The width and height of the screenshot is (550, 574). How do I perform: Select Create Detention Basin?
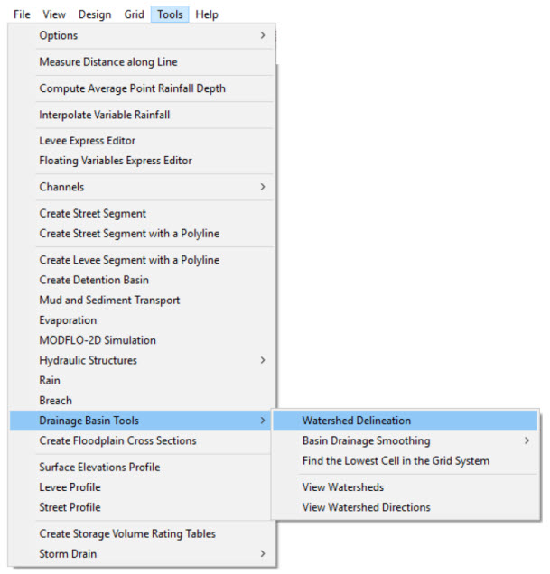(x=94, y=280)
